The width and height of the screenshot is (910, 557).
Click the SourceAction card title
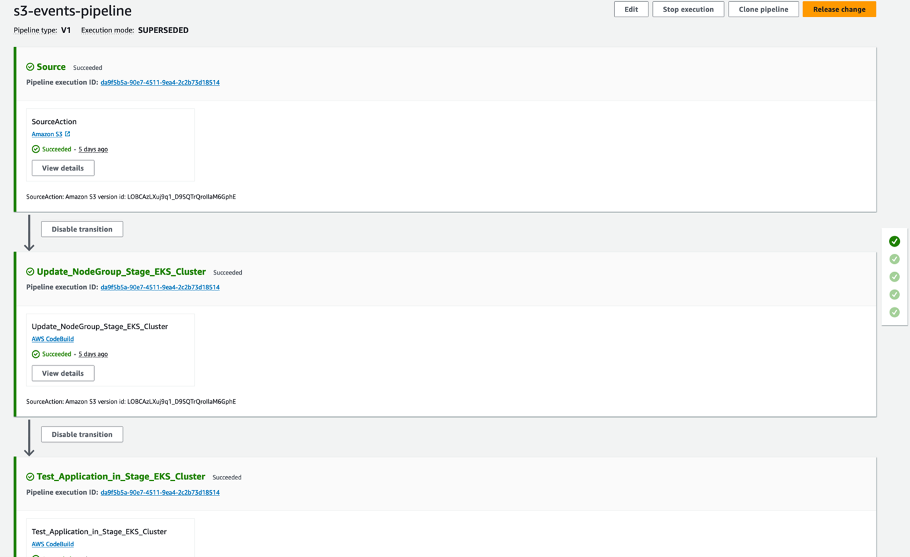tap(54, 121)
